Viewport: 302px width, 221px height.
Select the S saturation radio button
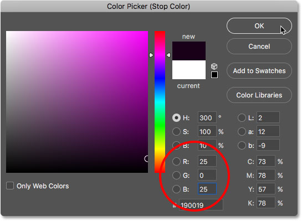(x=176, y=131)
